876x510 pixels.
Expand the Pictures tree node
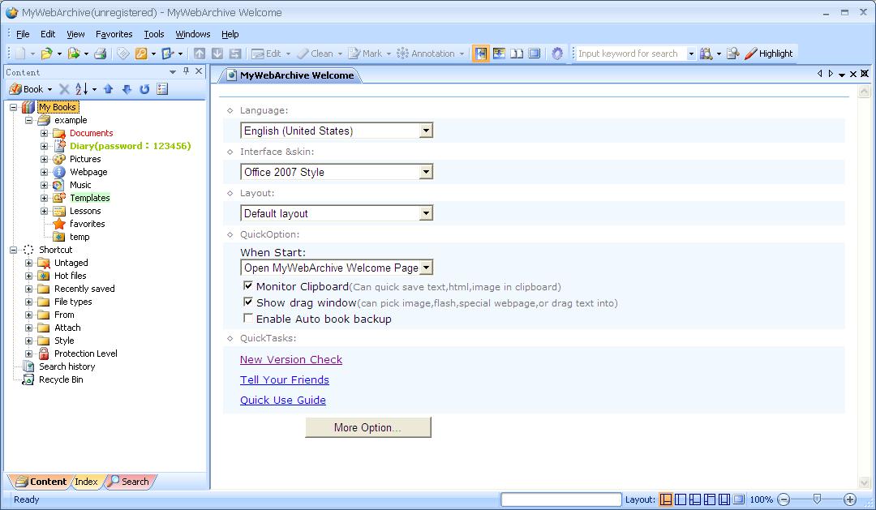44,159
